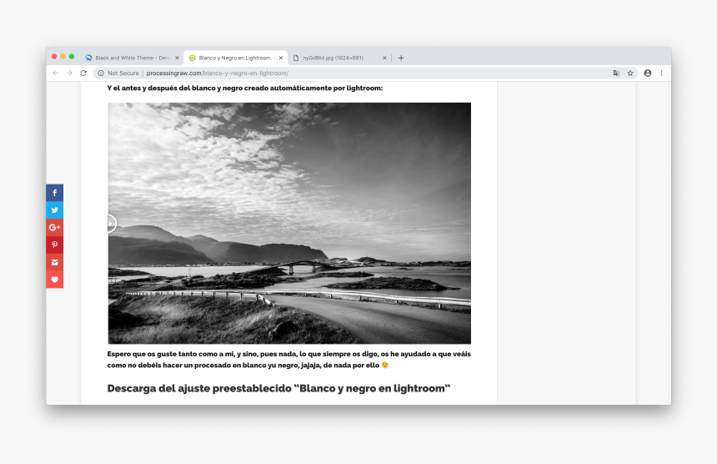
Task: Close the nyGdBtd.jpg tab
Action: [x=384, y=58]
